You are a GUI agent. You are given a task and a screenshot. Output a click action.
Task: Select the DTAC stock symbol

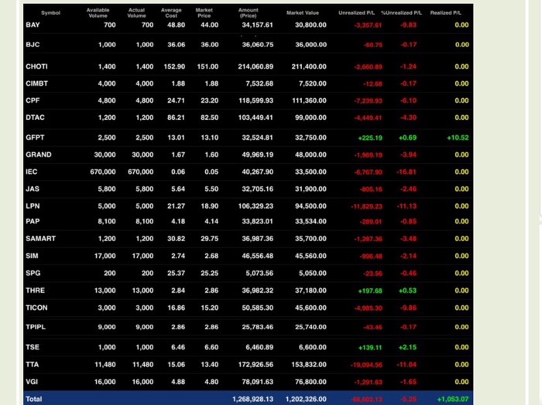tap(35, 117)
